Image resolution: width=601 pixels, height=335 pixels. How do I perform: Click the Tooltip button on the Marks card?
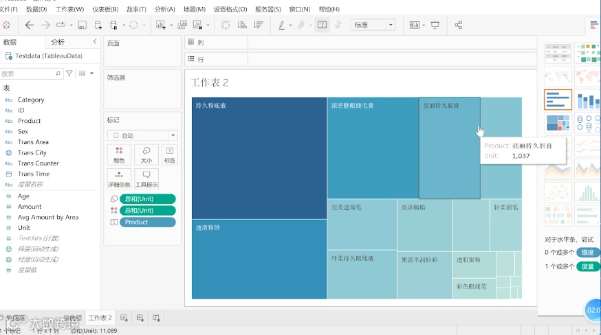point(146,178)
